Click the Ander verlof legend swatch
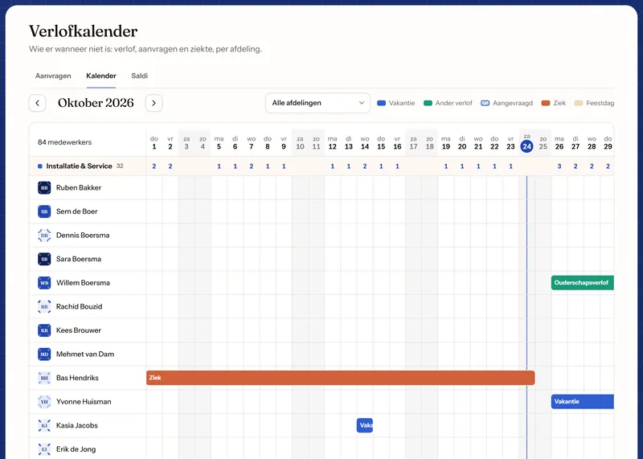643x459 pixels. 428,104
